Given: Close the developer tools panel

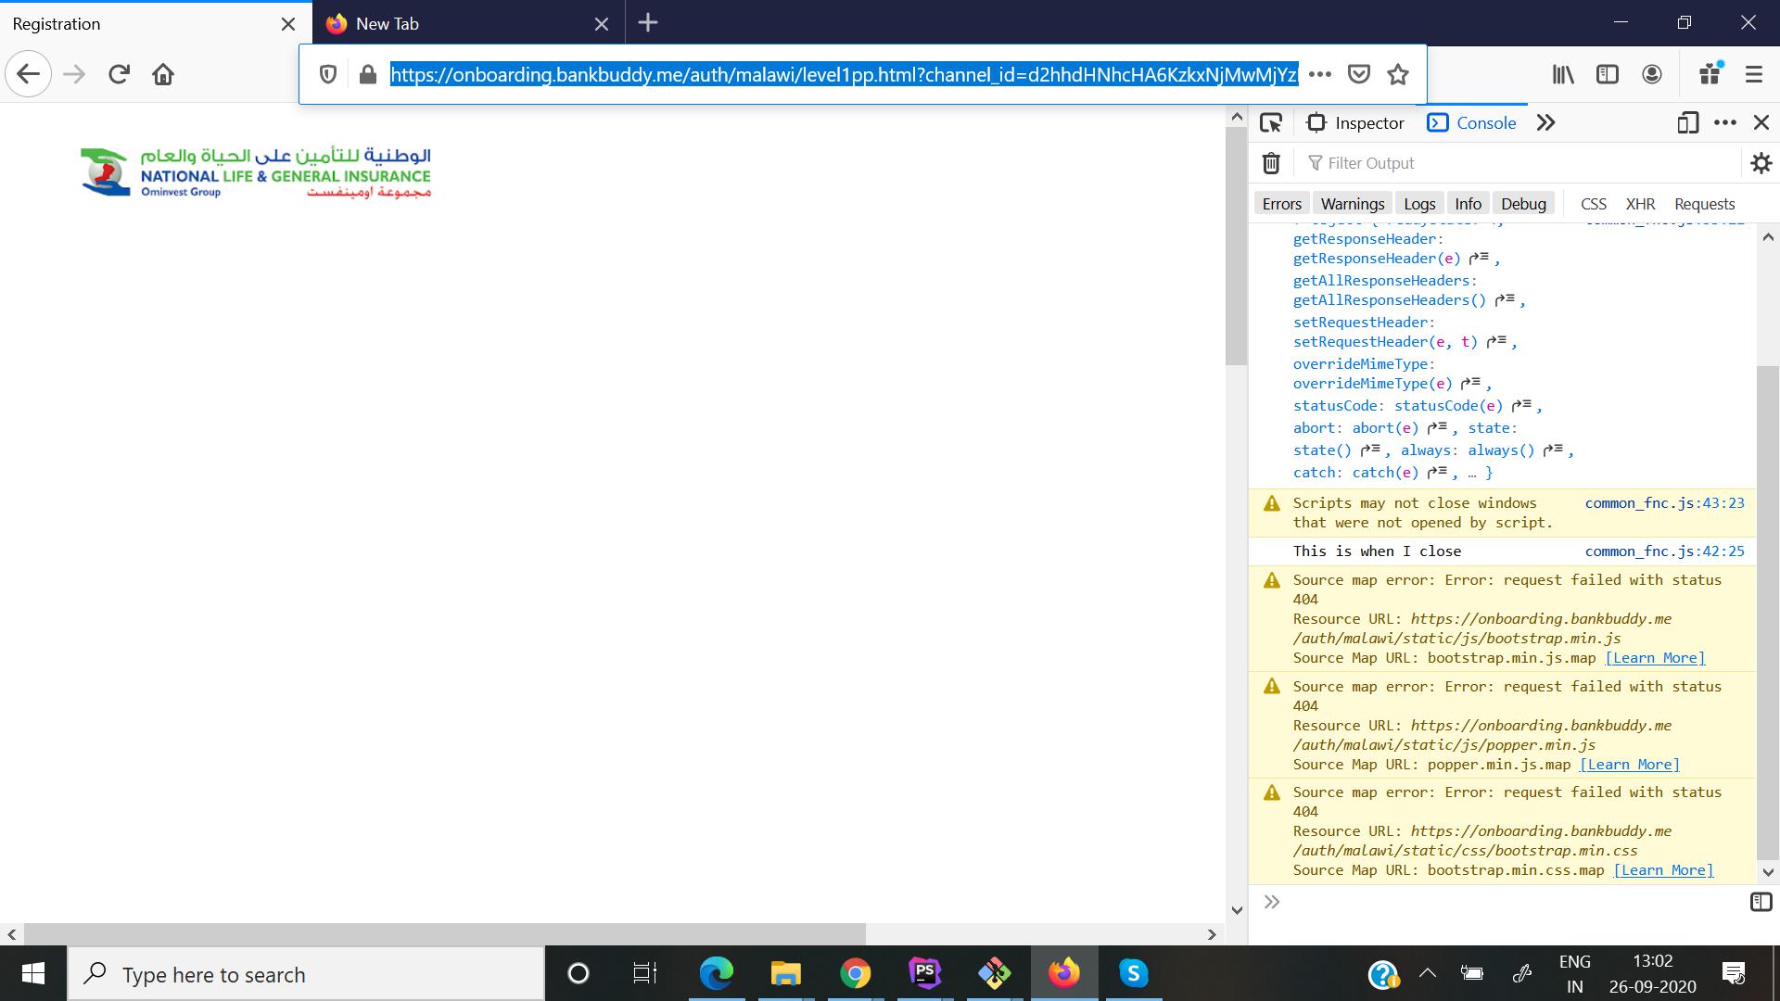Looking at the screenshot, I should pyautogui.click(x=1761, y=122).
